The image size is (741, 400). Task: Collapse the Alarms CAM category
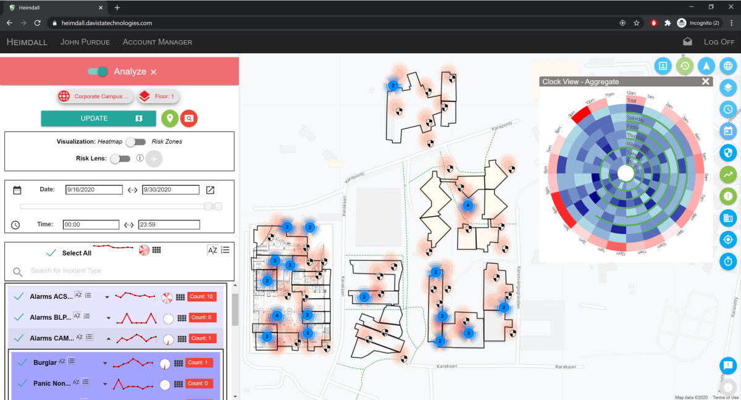(109, 338)
